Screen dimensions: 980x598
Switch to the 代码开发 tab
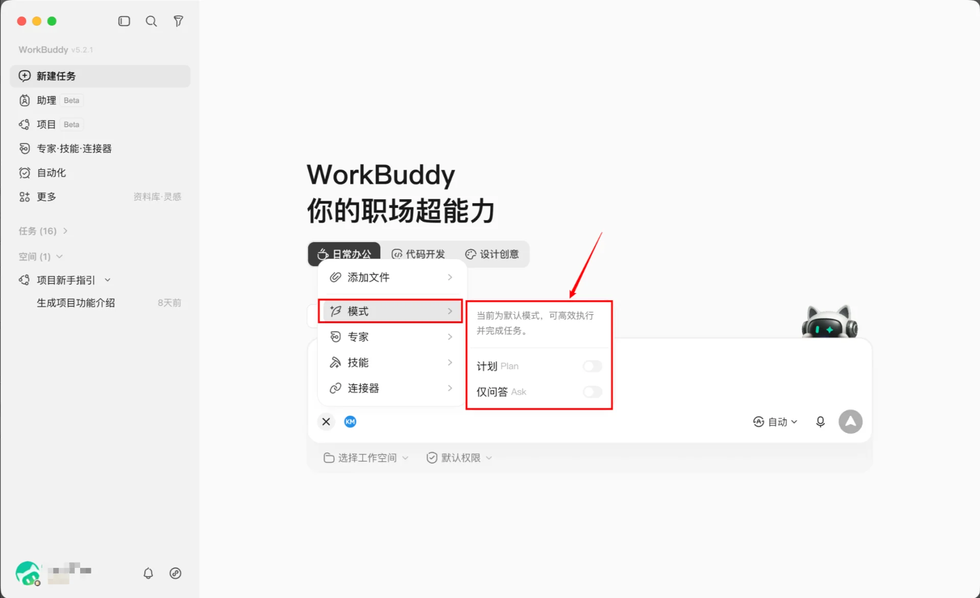pos(418,254)
